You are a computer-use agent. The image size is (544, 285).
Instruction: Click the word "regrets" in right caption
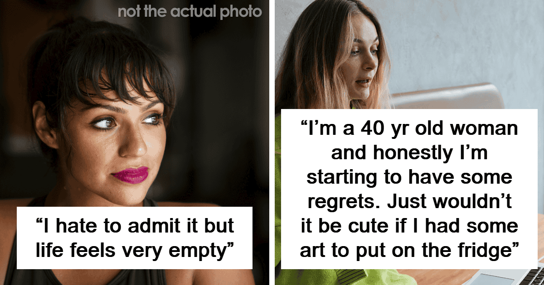click(x=339, y=203)
